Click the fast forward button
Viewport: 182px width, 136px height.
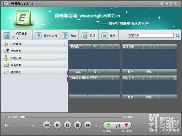click(88, 125)
